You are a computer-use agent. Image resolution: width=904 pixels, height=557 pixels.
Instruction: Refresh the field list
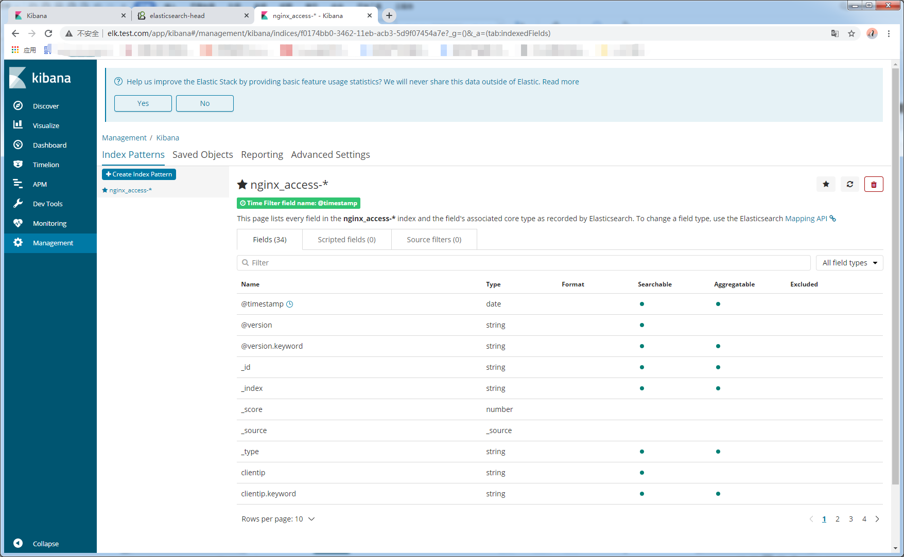(850, 184)
